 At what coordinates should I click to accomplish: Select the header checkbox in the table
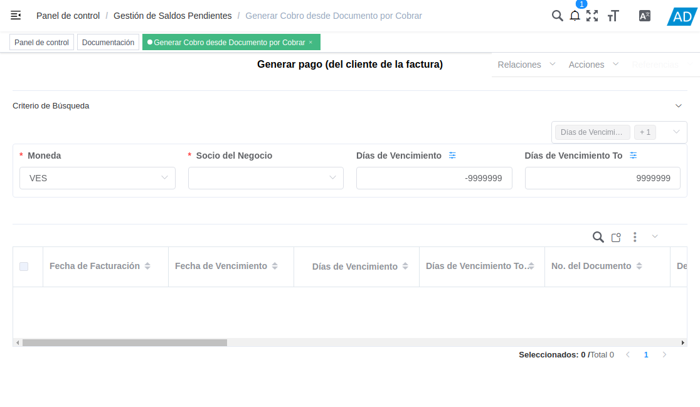pyautogui.click(x=24, y=266)
